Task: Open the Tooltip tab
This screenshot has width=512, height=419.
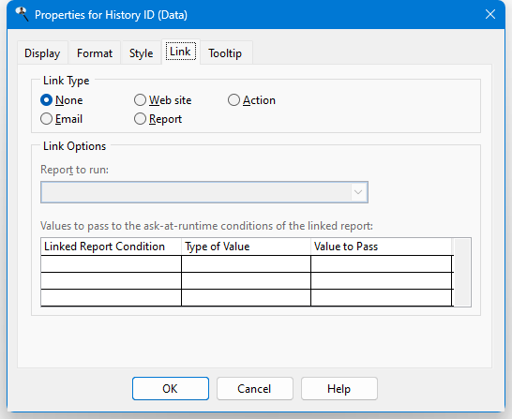Action: pos(225,53)
